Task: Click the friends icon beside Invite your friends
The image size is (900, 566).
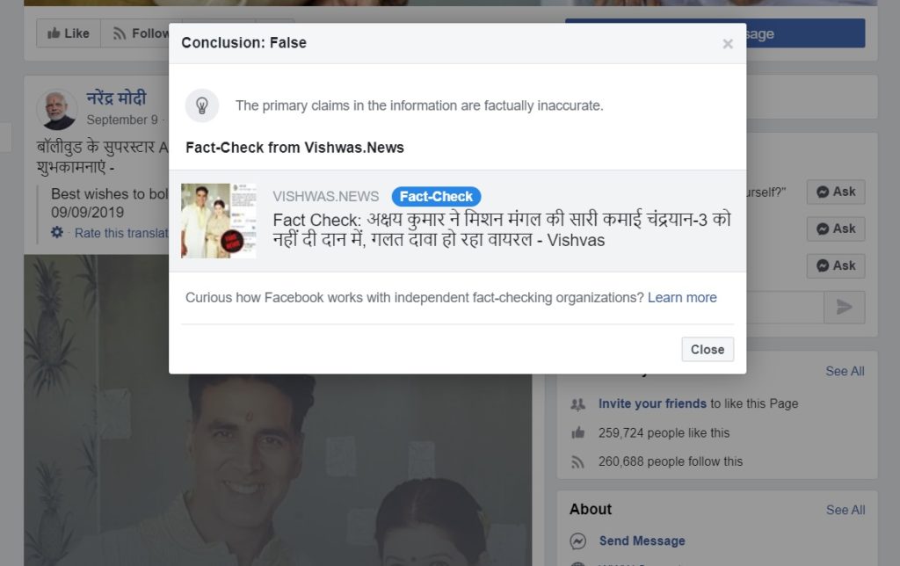Action: point(578,404)
